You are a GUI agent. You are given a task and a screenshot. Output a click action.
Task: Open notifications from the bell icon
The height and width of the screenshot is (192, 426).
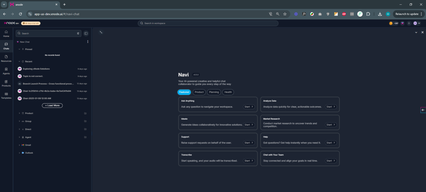409,23
